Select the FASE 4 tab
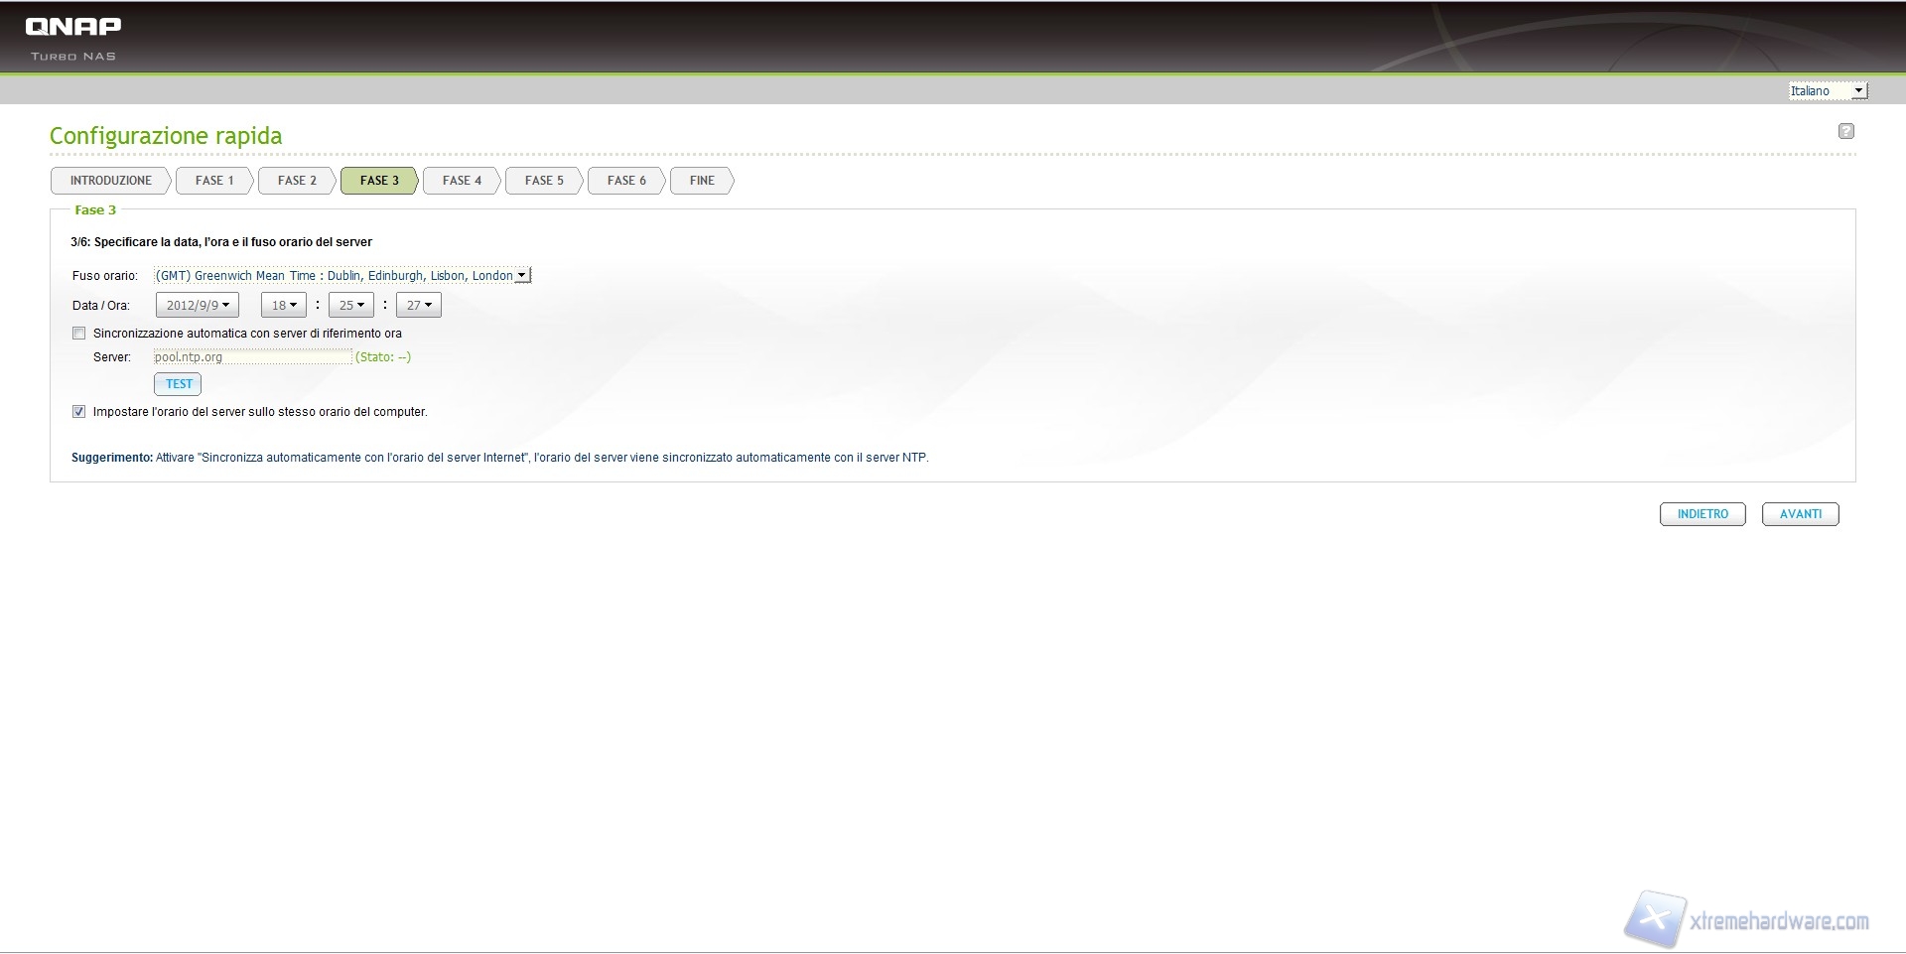Screen dimensions: 1906x954 click(x=462, y=181)
